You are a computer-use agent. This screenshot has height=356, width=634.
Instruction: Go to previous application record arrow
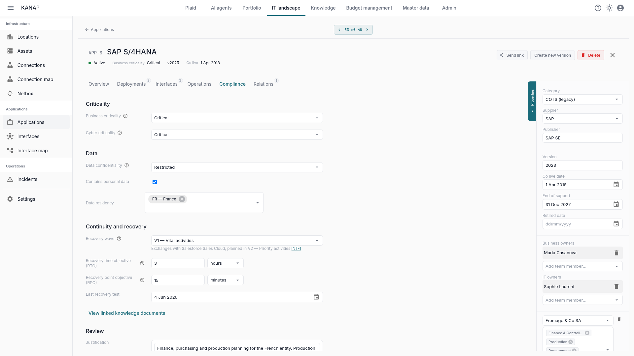coord(339,30)
